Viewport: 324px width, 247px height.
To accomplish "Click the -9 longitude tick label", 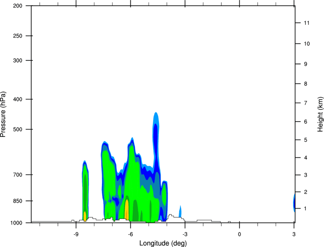I will point(76,234).
